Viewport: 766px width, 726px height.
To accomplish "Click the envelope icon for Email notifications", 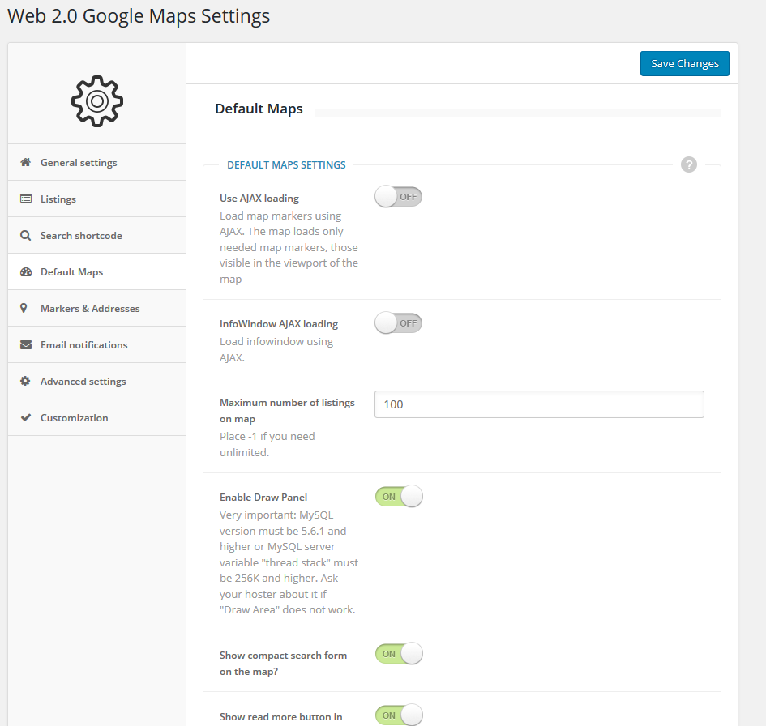I will [x=25, y=344].
